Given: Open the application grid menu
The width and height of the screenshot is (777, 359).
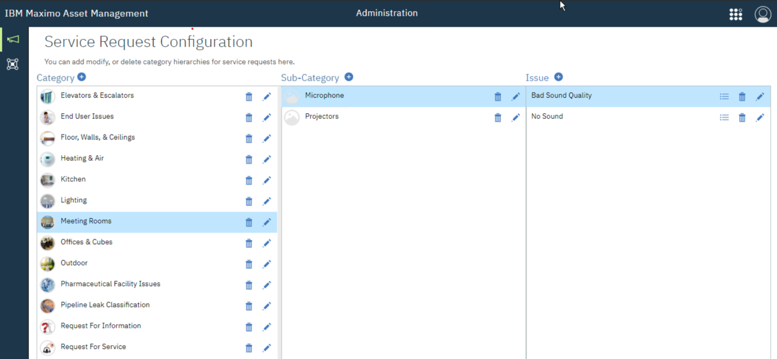Looking at the screenshot, I should click(736, 14).
